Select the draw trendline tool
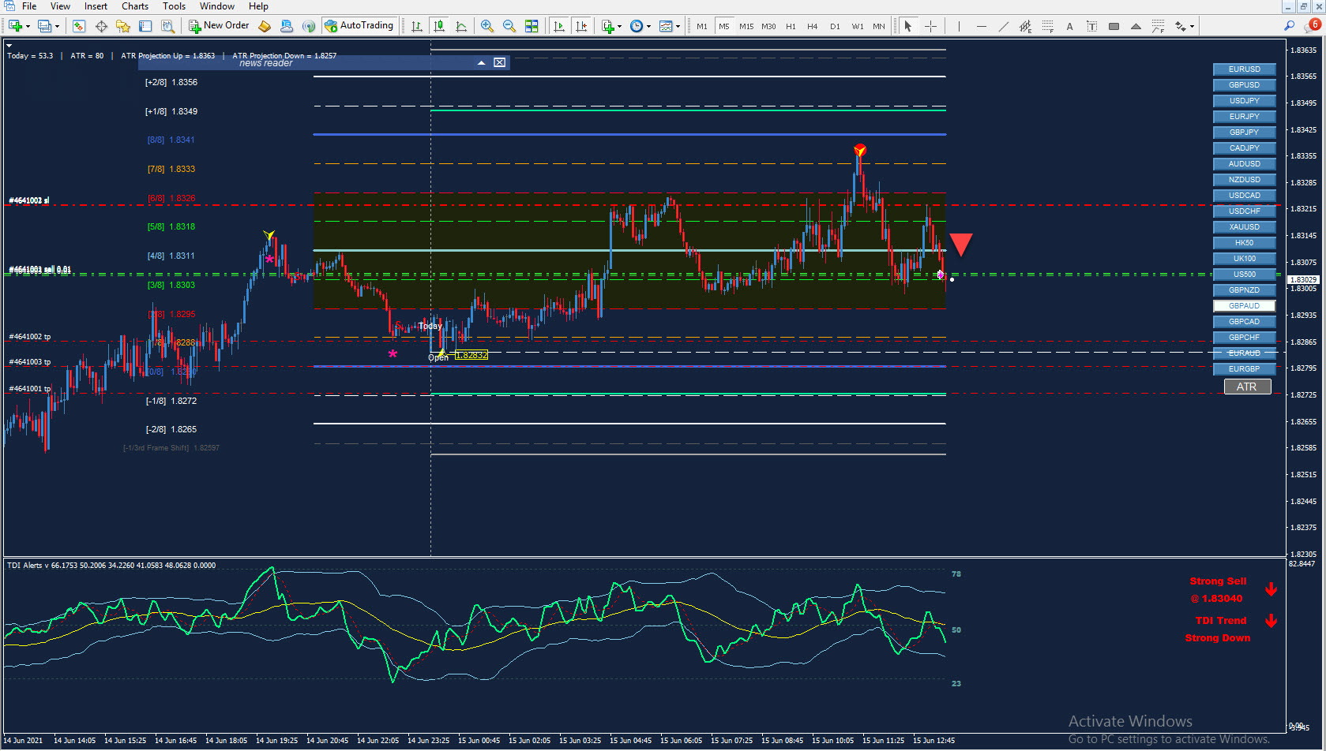The width and height of the screenshot is (1326, 751). point(1003,26)
